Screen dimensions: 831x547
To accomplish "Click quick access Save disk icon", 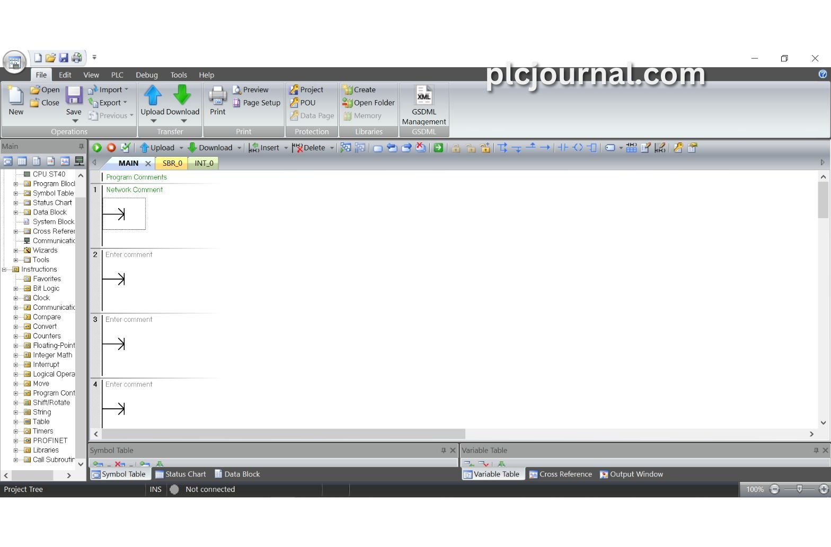I will pyautogui.click(x=64, y=58).
